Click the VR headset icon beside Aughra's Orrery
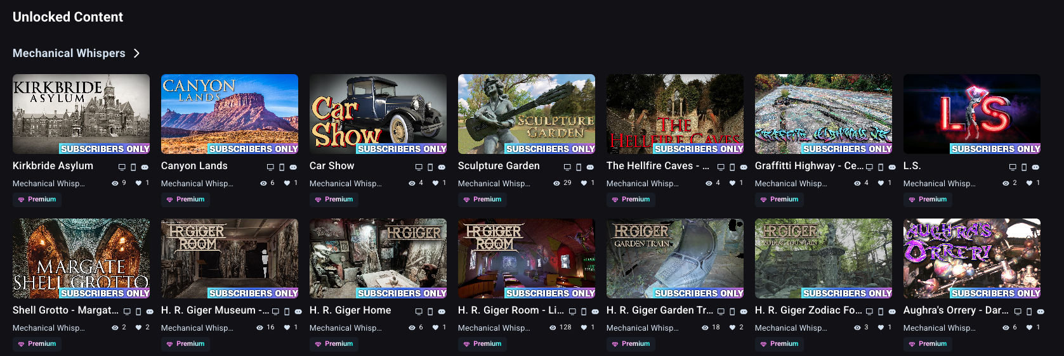1064x356 pixels. [x=1041, y=312]
